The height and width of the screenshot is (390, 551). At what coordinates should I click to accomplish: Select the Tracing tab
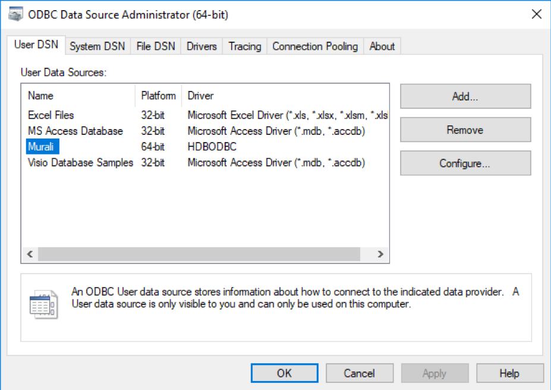click(245, 46)
